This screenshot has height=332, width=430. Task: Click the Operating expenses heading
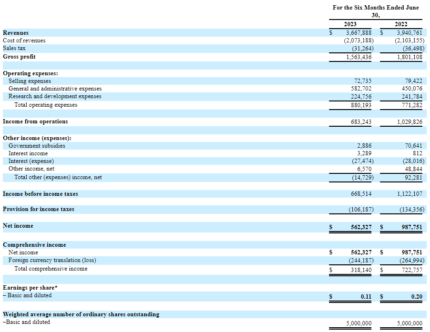[x=30, y=73]
